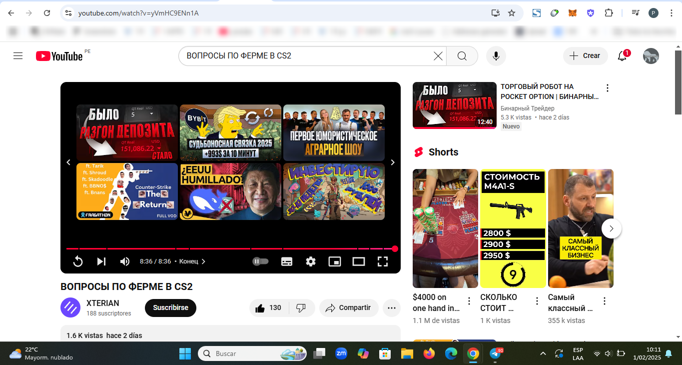The height and width of the screenshot is (365, 682).
Task: Open the Counter-Strike The Return end-screen video
Action: tap(127, 191)
